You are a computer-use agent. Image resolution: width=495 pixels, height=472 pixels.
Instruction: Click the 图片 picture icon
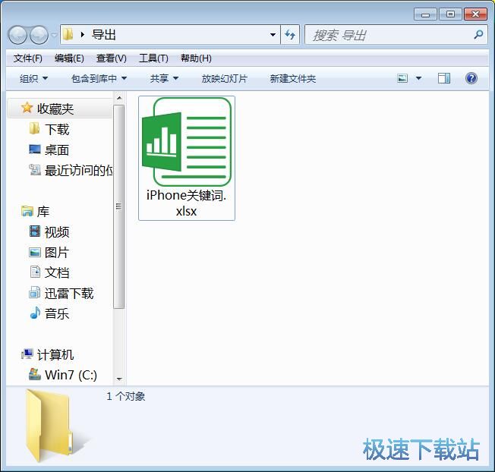click(35, 252)
